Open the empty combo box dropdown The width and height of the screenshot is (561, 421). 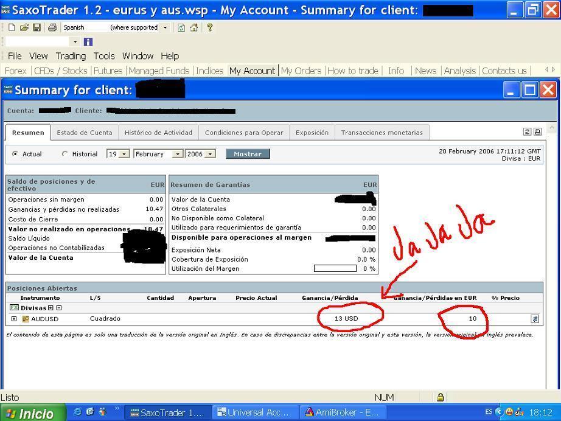click(x=75, y=42)
